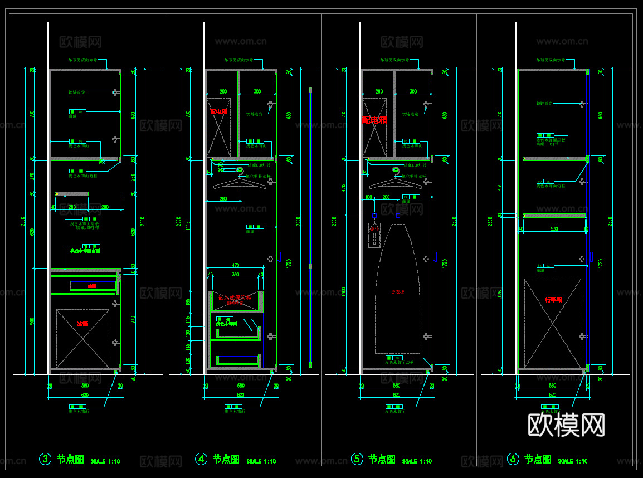Click the blue door handle in detail 4
Screen dimensions: 643x478
click(x=280, y=257)
